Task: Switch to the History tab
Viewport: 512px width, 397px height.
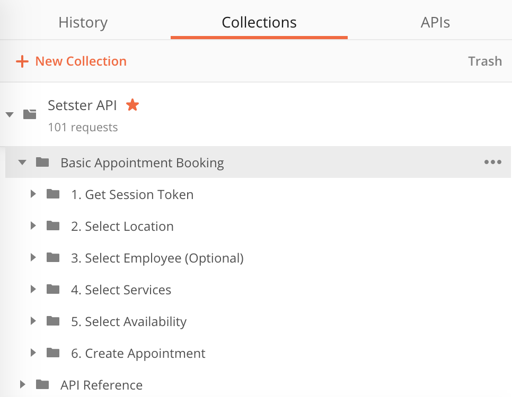Action: tap(83, 22)
